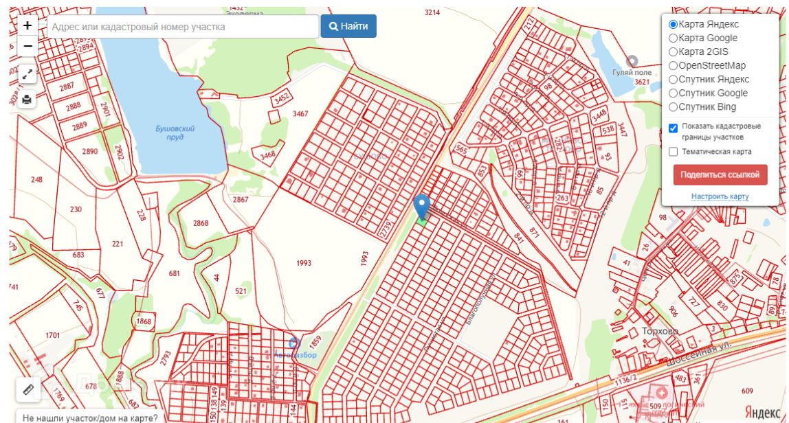The image size is (789, 423).
Task: Click the parcel labeled 3468
Action: (x=268, y=155)
